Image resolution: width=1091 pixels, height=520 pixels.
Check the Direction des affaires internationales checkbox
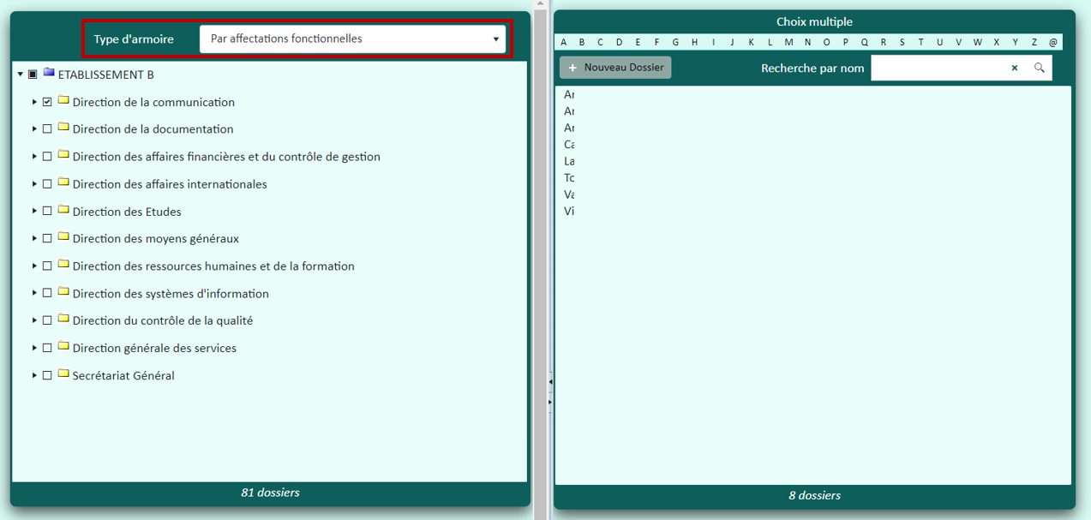(x=47, y=184)
